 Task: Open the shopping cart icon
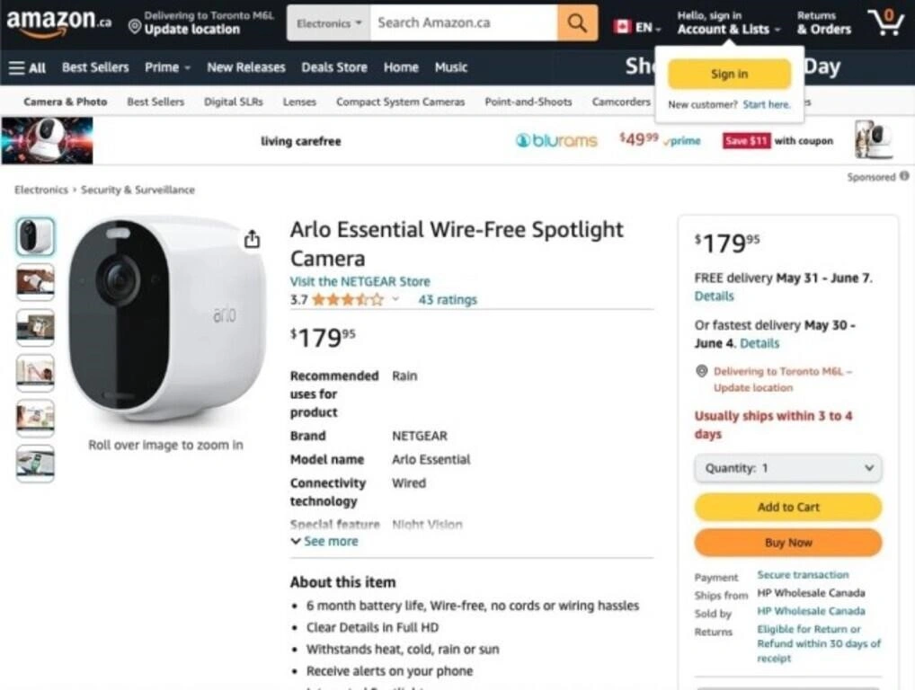pyautogui.click(x=886, y=22)
